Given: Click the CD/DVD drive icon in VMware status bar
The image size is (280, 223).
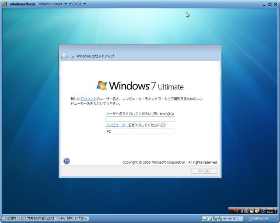Looking at the screenshot, I should 210,219.
